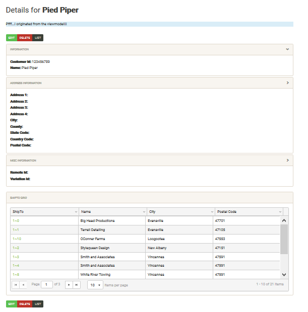Open the City column menu arrow
308x312 pixels.
pos(212,212)
